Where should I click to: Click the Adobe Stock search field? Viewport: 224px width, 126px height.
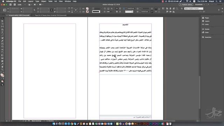(x=215, y=5)
